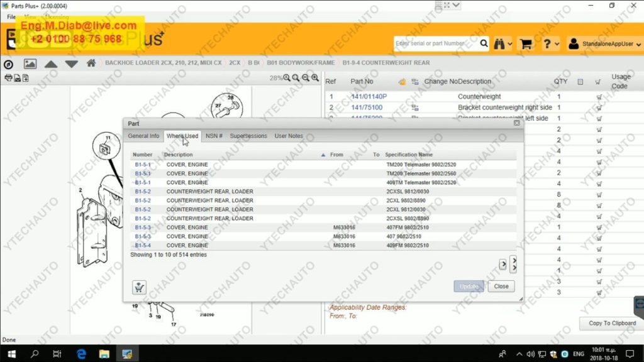Click Copy To Clipboard button
The image size is (644, 362).
tap(611, 323)
